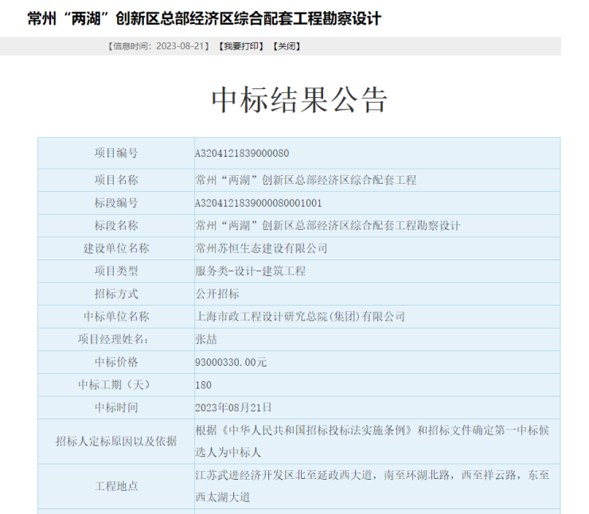Click the 项目经理姓名 label cell
589x514 pixels.
click(116, 339)
